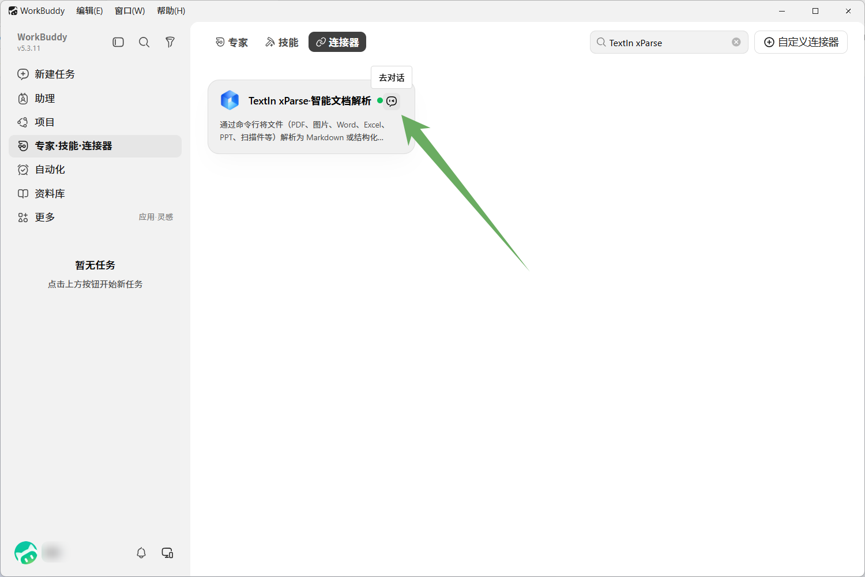Click the WorkBuddy logo in the title bar
This screenshot has height=577, width=865.
(13, 11)
